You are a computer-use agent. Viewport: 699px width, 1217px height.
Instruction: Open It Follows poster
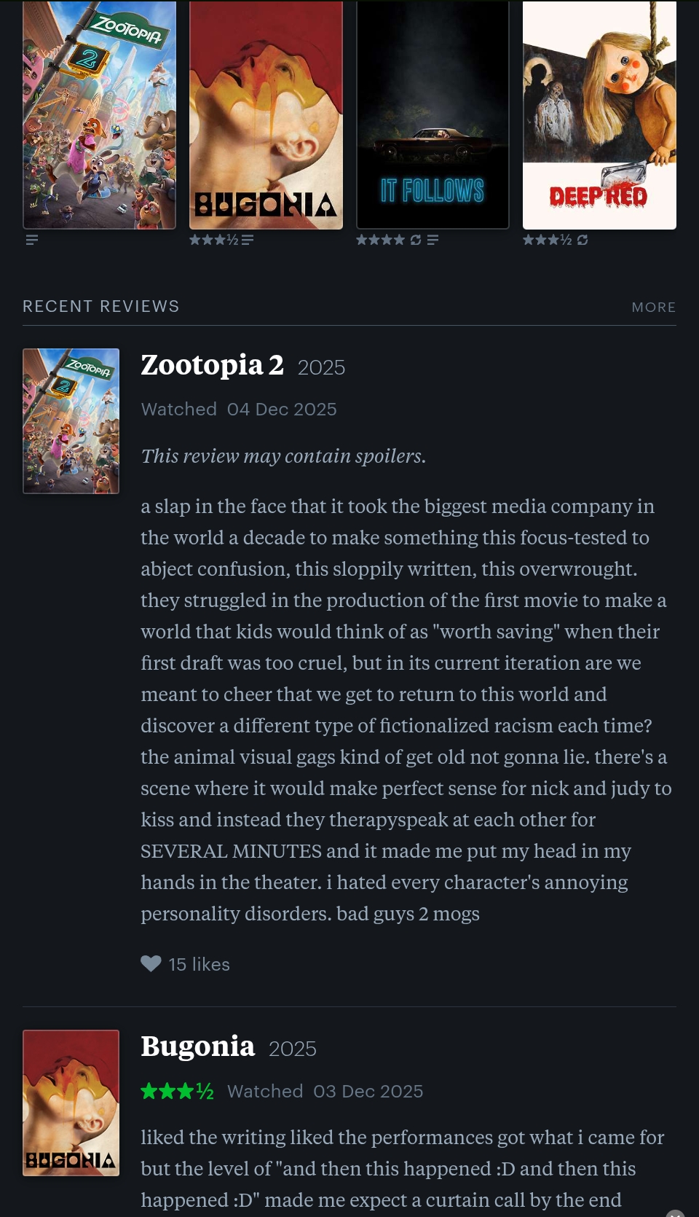[x=433, y=115]
